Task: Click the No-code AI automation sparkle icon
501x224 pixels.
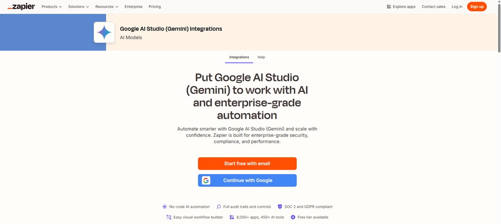Action: pyautogui.click(x=164, y=207)
